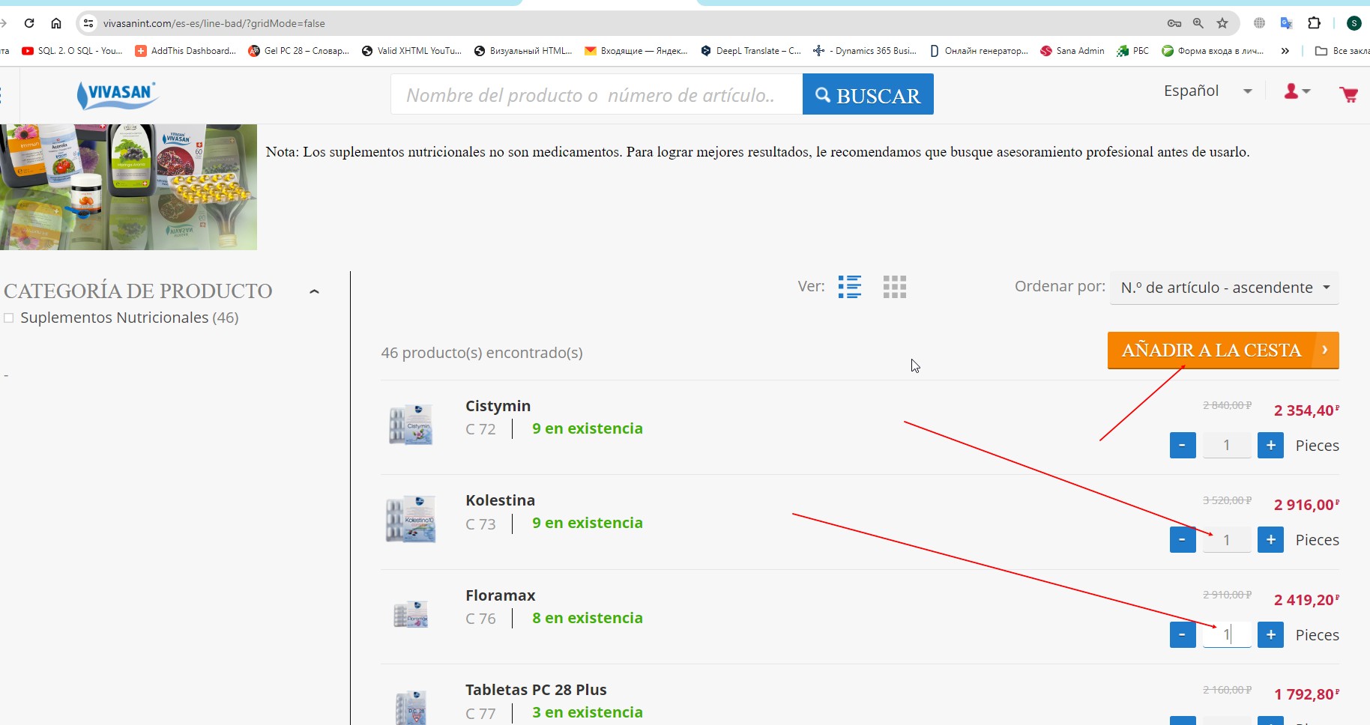
Task: Open Sana Admin bookmark
Action: [1072, 51]
